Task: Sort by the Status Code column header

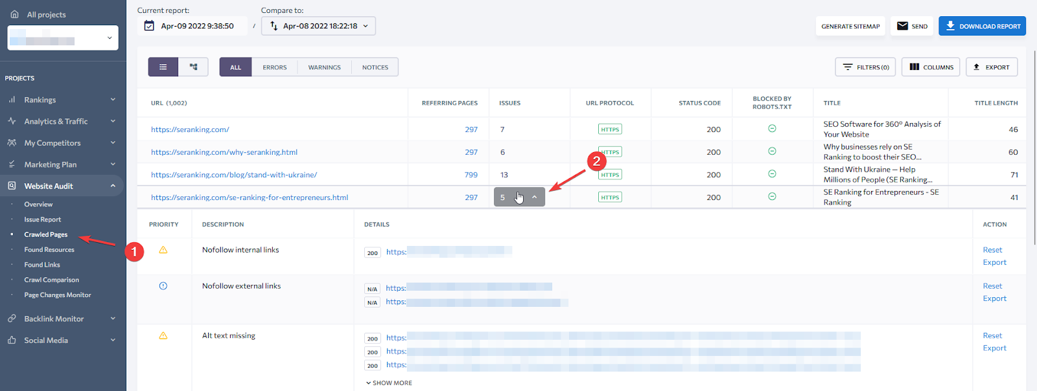Action: [x=699, y=103]
